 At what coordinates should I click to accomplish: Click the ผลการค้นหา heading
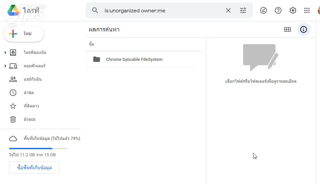tap(104, 30)
